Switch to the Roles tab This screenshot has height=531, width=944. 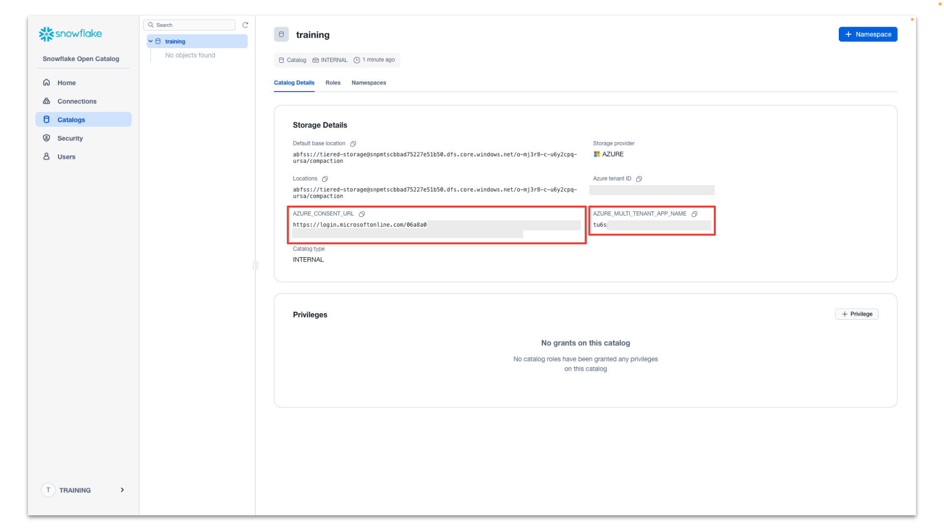(x=333, y=83)
